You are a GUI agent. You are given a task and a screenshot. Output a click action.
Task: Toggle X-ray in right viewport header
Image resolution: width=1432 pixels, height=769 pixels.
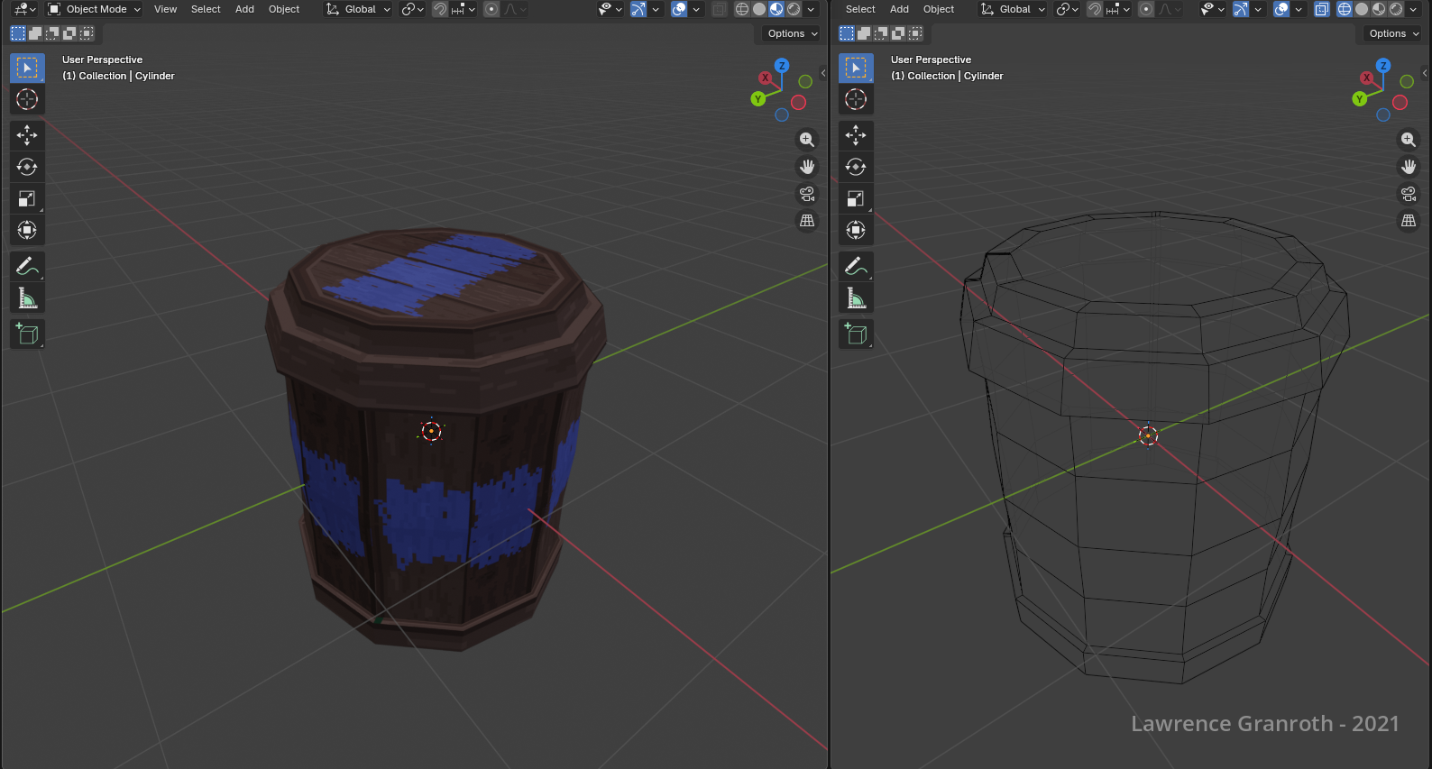pos(1321,9)
